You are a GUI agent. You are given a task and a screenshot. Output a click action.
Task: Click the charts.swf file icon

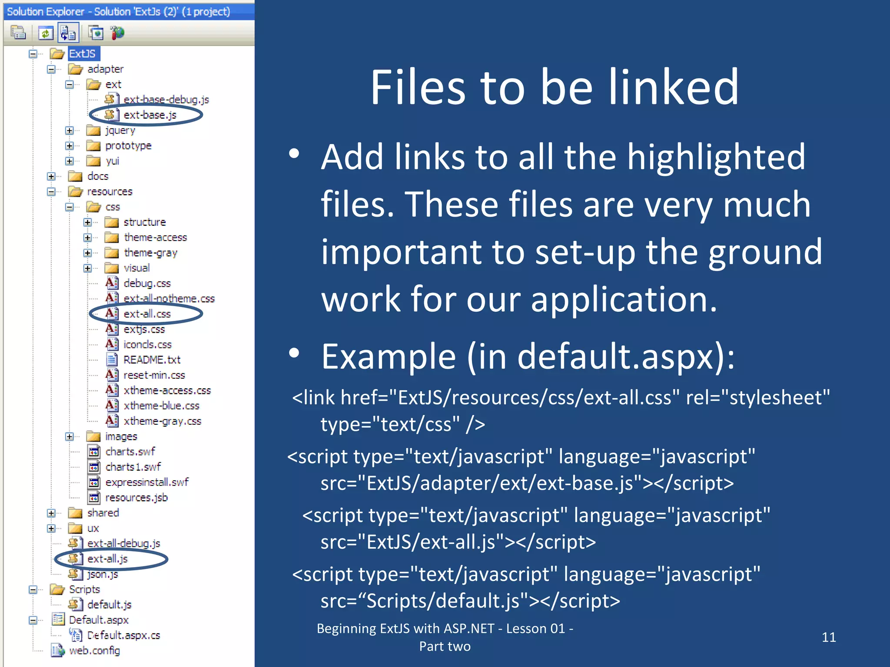(x=94, y=452)
